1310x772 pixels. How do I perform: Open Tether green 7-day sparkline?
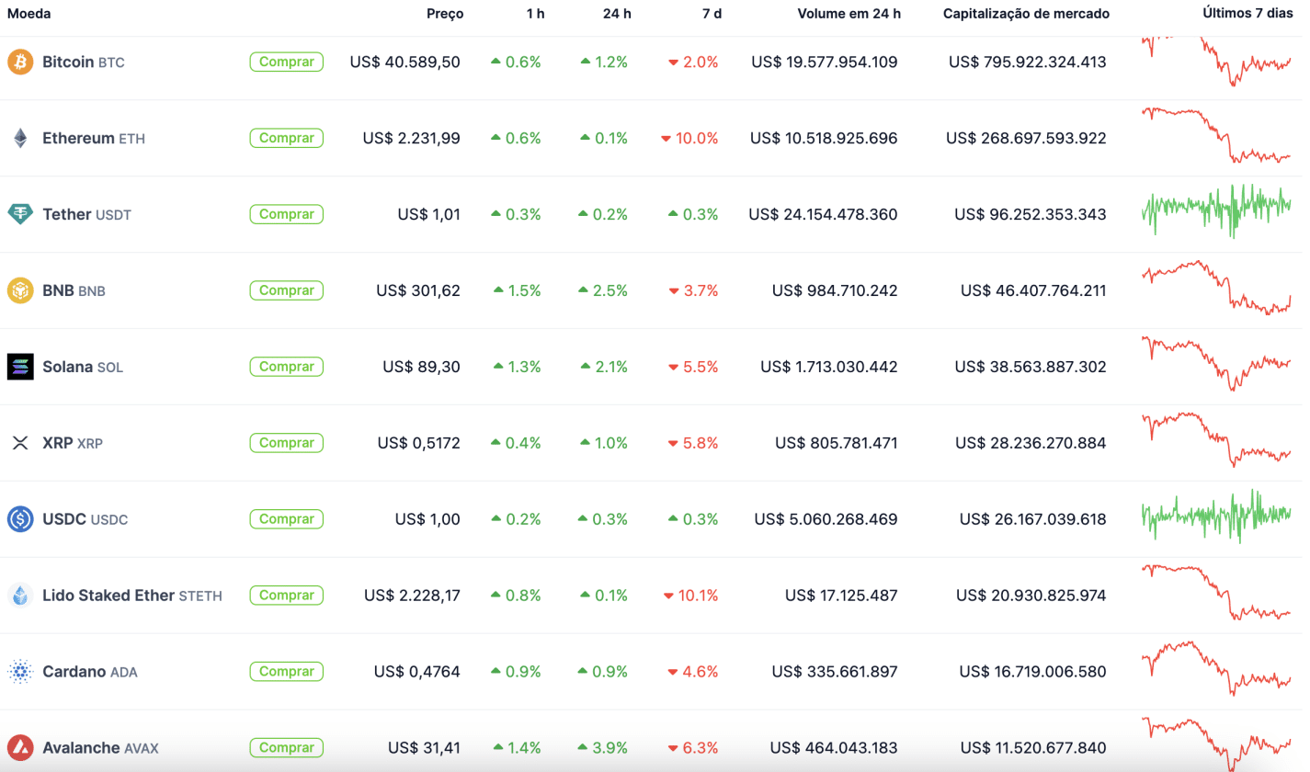click(1216, 210)
